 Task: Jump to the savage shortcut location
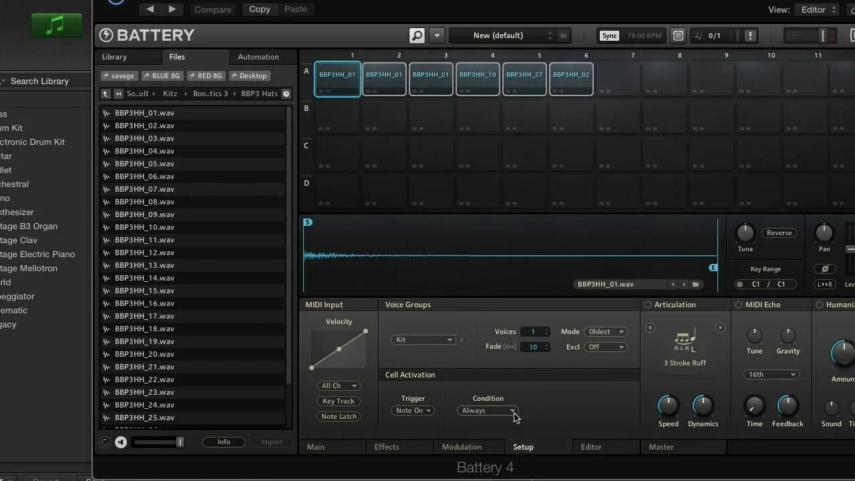(119, 75)
